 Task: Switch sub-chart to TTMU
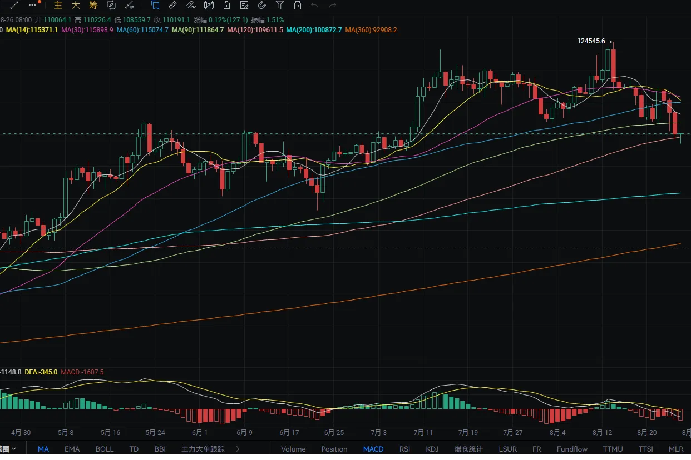click(x=613, y=449)
